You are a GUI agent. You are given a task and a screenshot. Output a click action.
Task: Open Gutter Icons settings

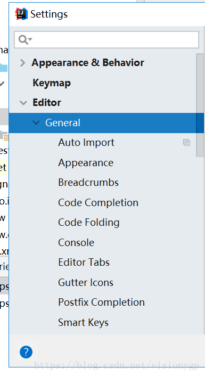(x=86, y=282)
